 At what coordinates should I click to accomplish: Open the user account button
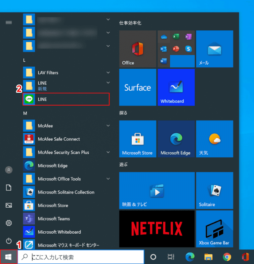[9, 170]
